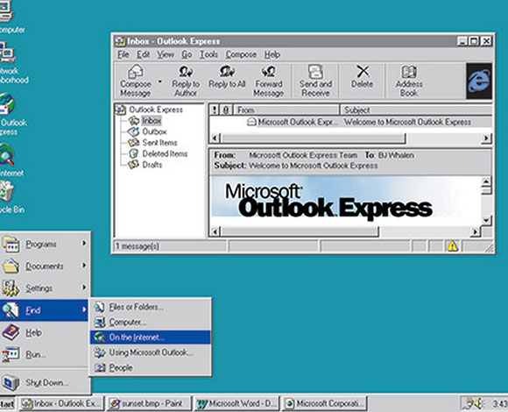Open the View menu
The width and height of the screenshot is (508, 412).
tap(166, 54)
